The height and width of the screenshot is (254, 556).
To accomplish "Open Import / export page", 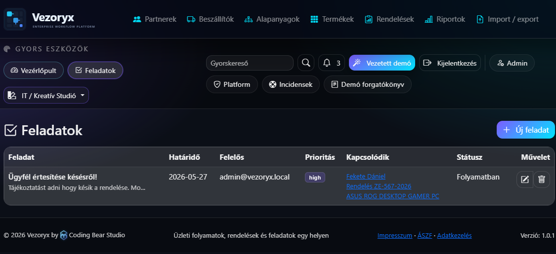I will pyautogui.click(x=507, y=19).
